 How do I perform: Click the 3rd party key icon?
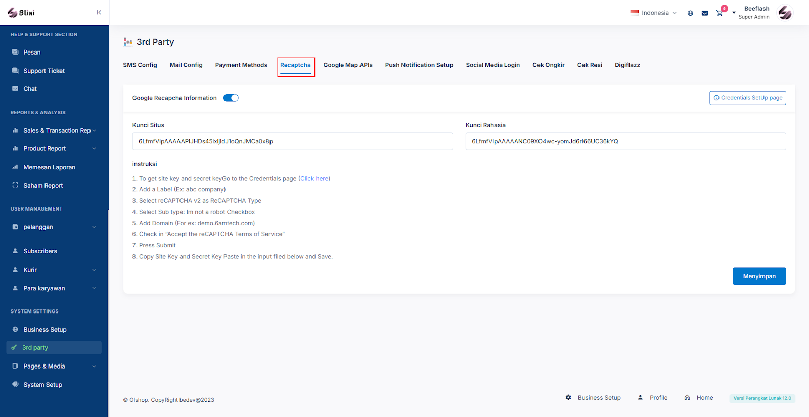(14, 347)
